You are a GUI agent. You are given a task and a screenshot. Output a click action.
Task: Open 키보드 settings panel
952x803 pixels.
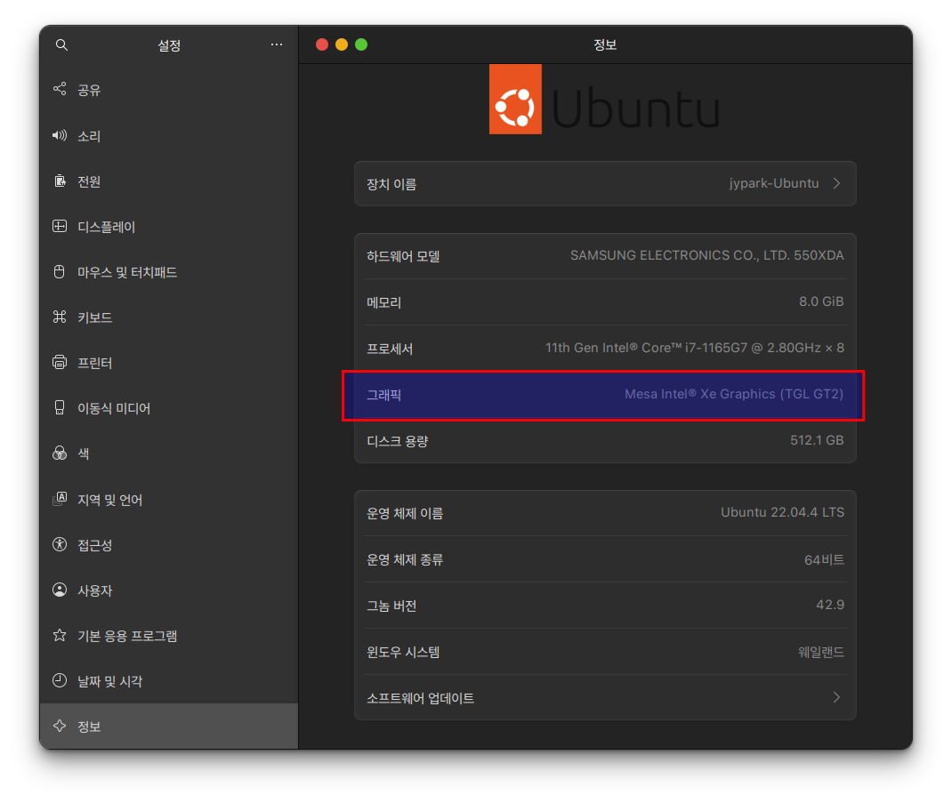[x=169, y=317]
